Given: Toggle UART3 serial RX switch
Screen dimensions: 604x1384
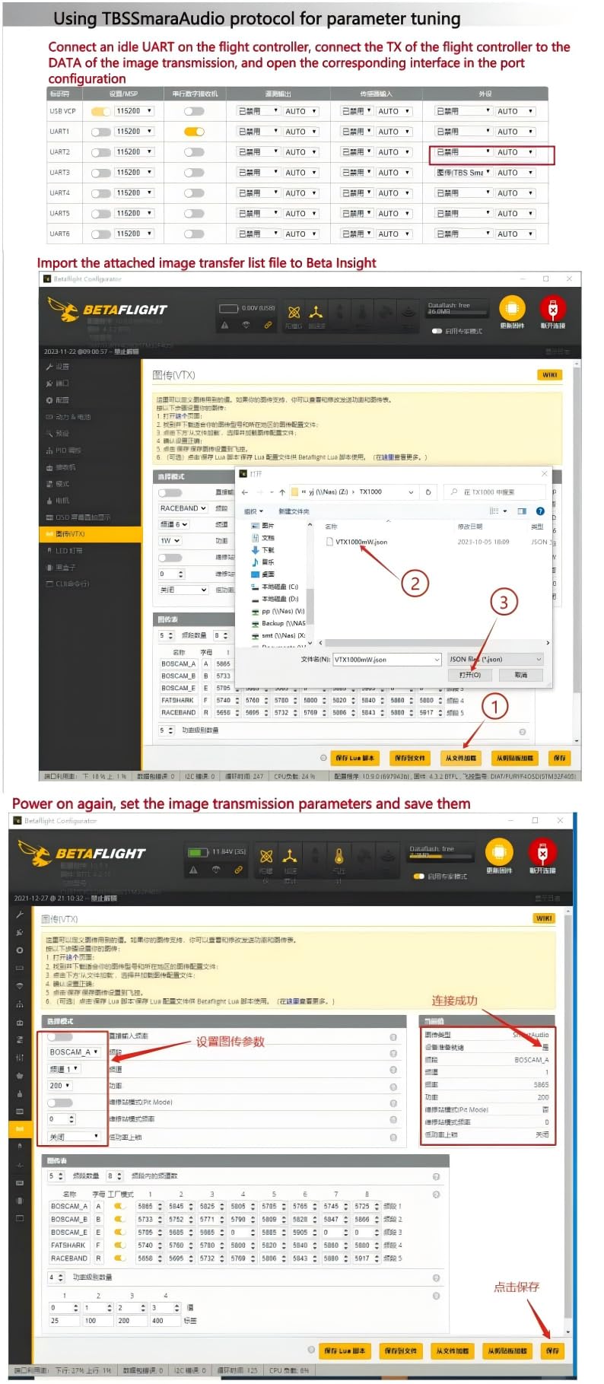Looking at the screenshot, I should point(195,173).
